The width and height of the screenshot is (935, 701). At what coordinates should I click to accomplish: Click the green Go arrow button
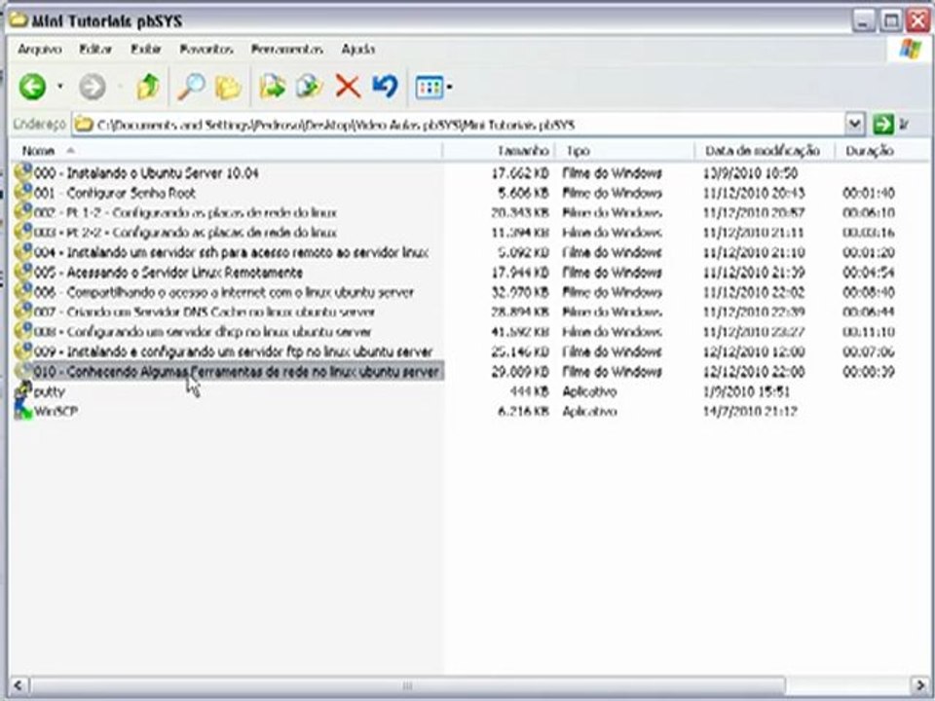[882, 124]
